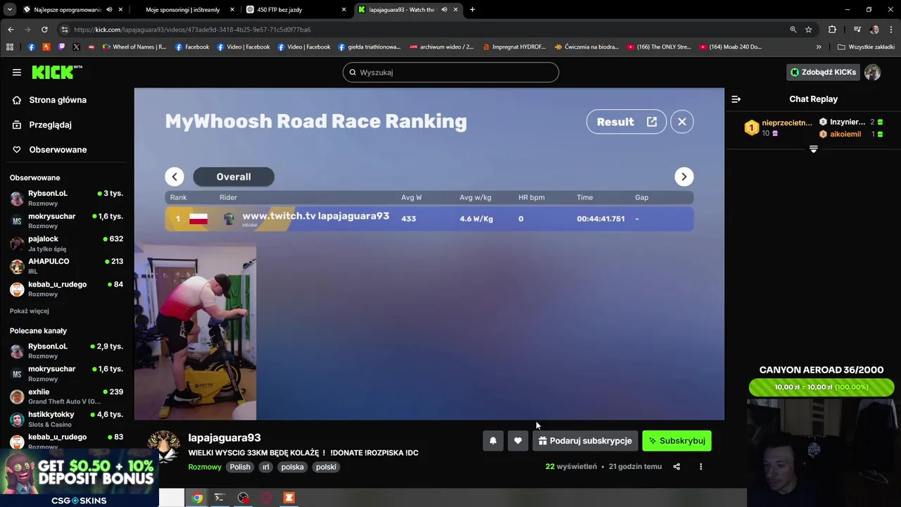Viewport: 901px width, 507px height.
Task: Mute audio on the first browser tab
Action: (x=109, y=10)
